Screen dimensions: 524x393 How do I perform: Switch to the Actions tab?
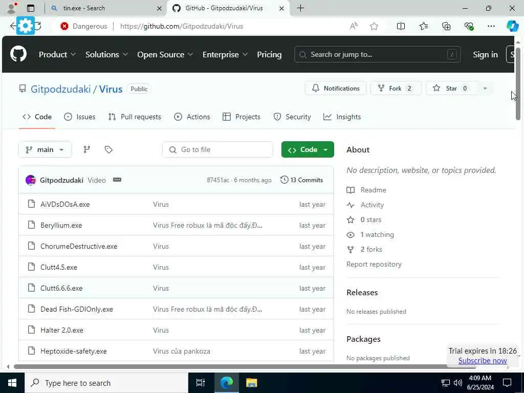[x=192, y=117]
